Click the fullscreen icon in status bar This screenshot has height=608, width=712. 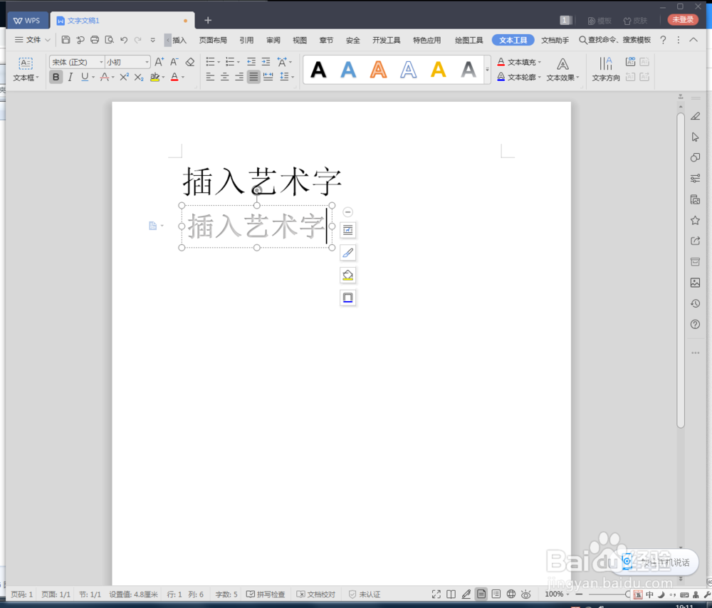(436, 594)
